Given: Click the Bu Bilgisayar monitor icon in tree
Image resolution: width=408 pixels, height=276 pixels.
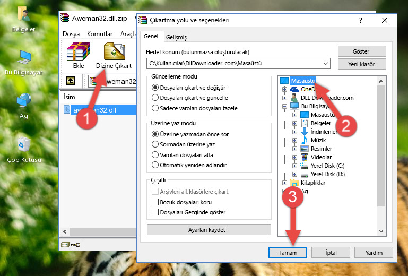Looking at the screenshot, I should pyautogui.click(x=294, y=106).
